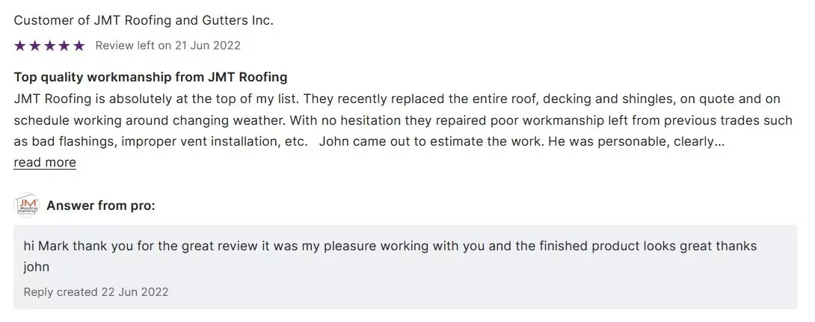The image size is (815, 322).
Task: Select the third rating star
Action: [49, 46]
